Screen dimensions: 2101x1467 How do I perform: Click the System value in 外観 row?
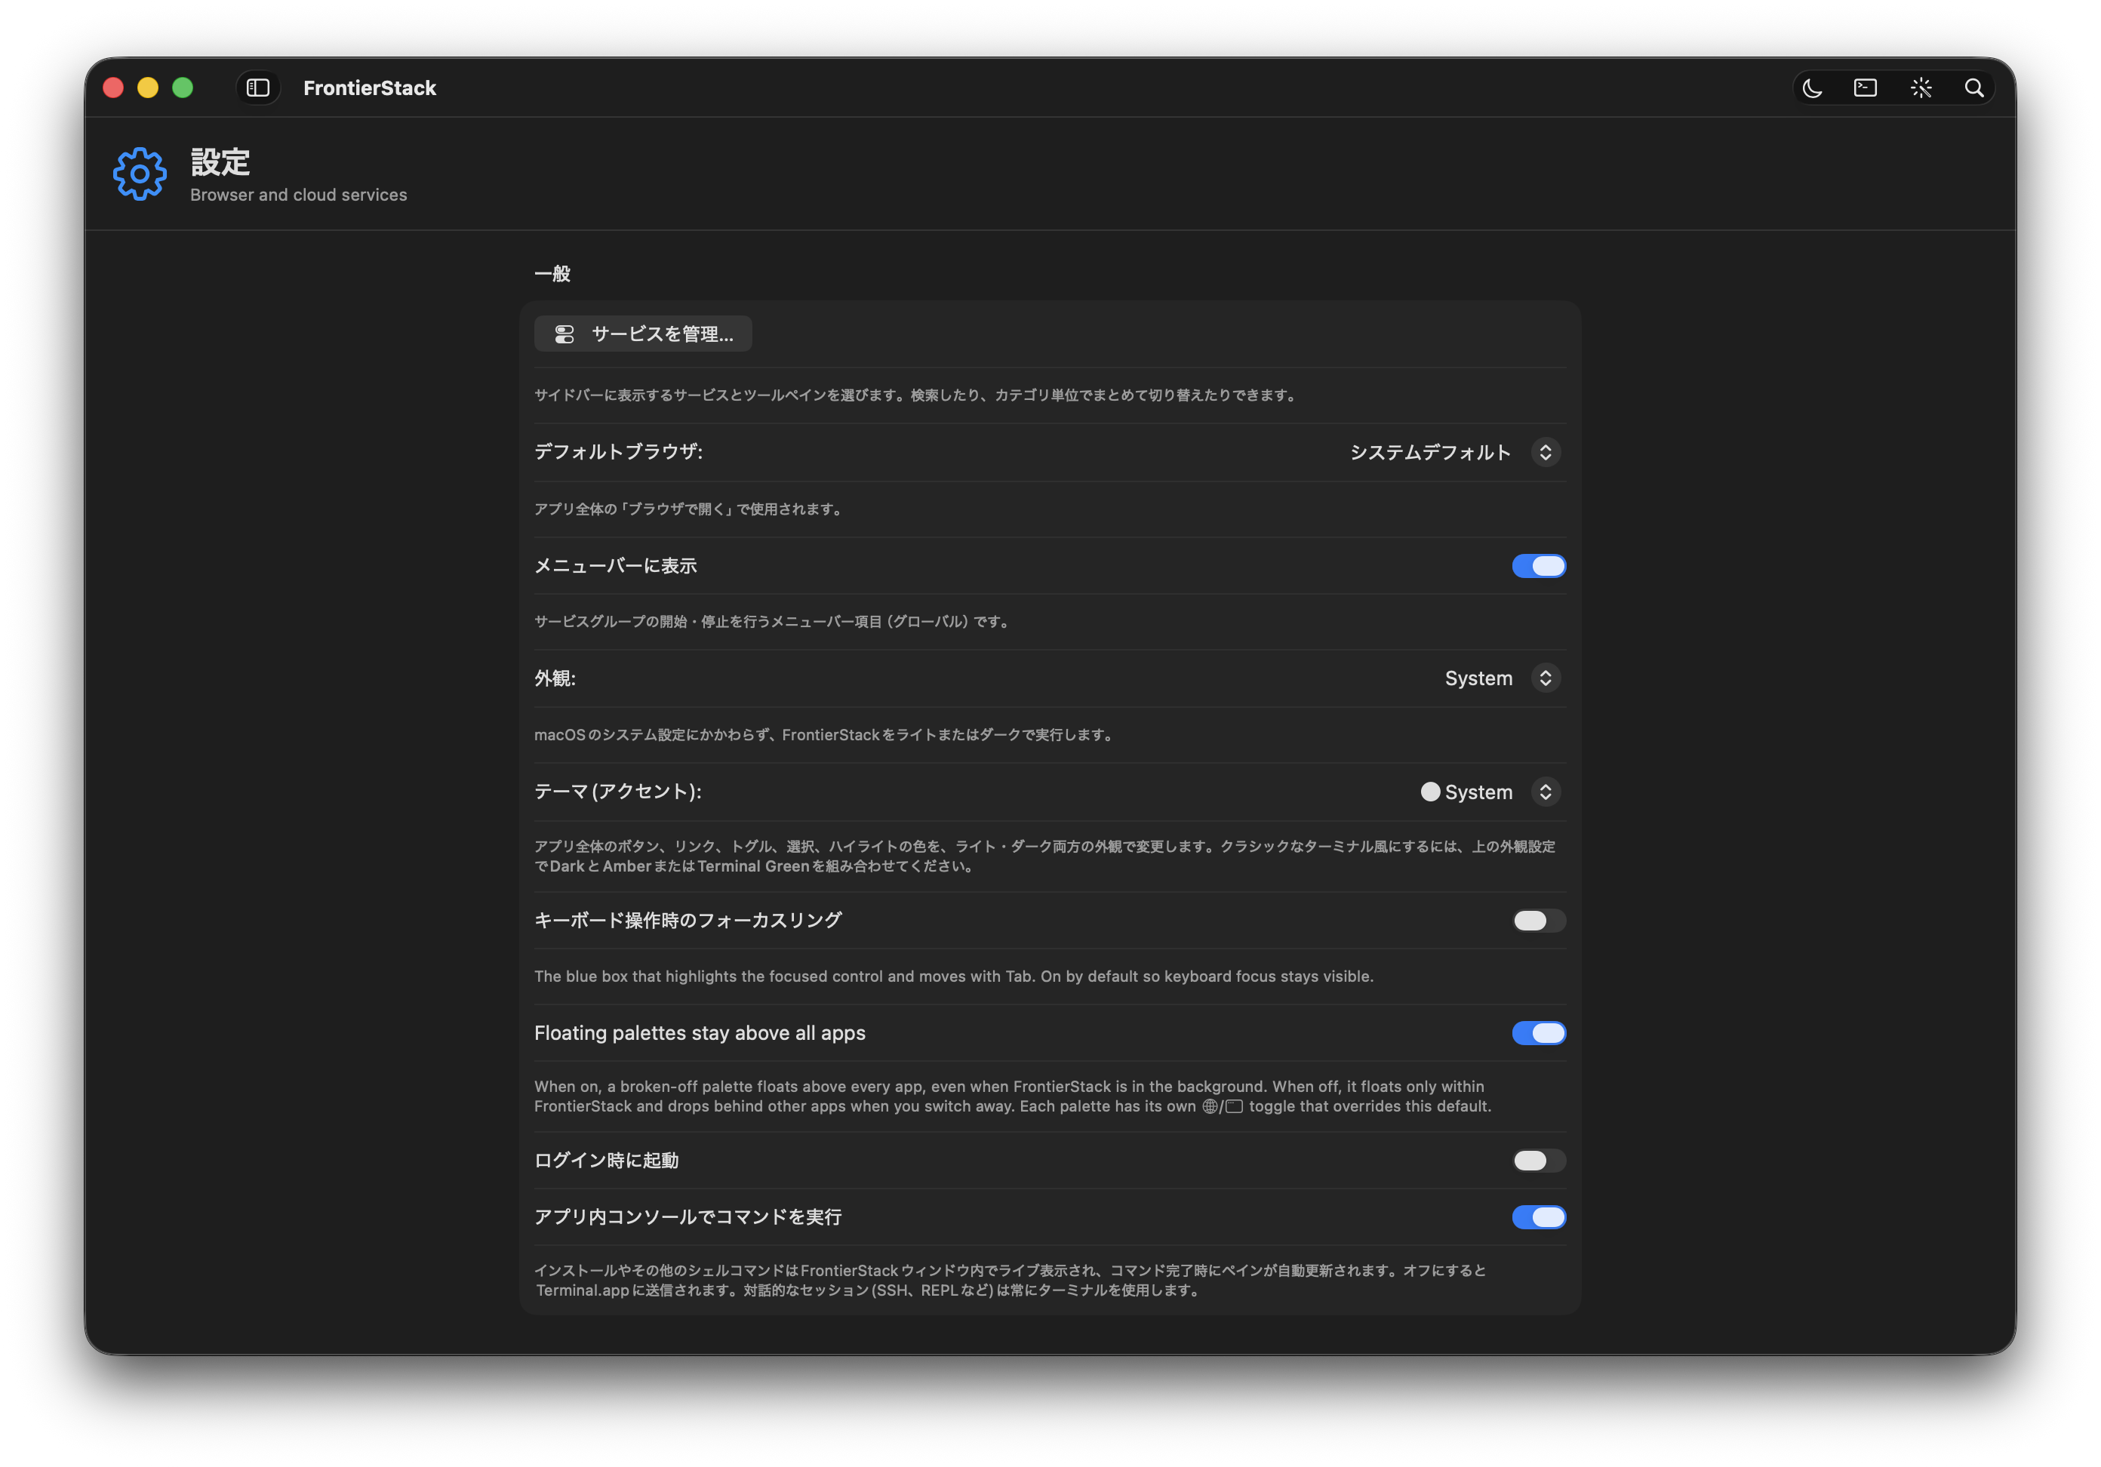tap(1478, 678)
